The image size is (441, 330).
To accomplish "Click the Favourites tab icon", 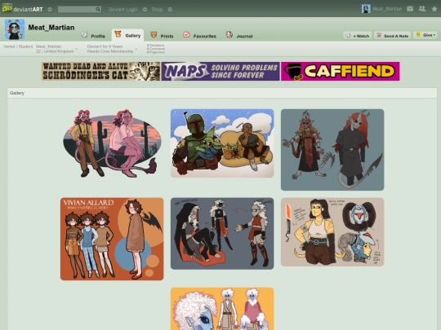I will point(186,35).
